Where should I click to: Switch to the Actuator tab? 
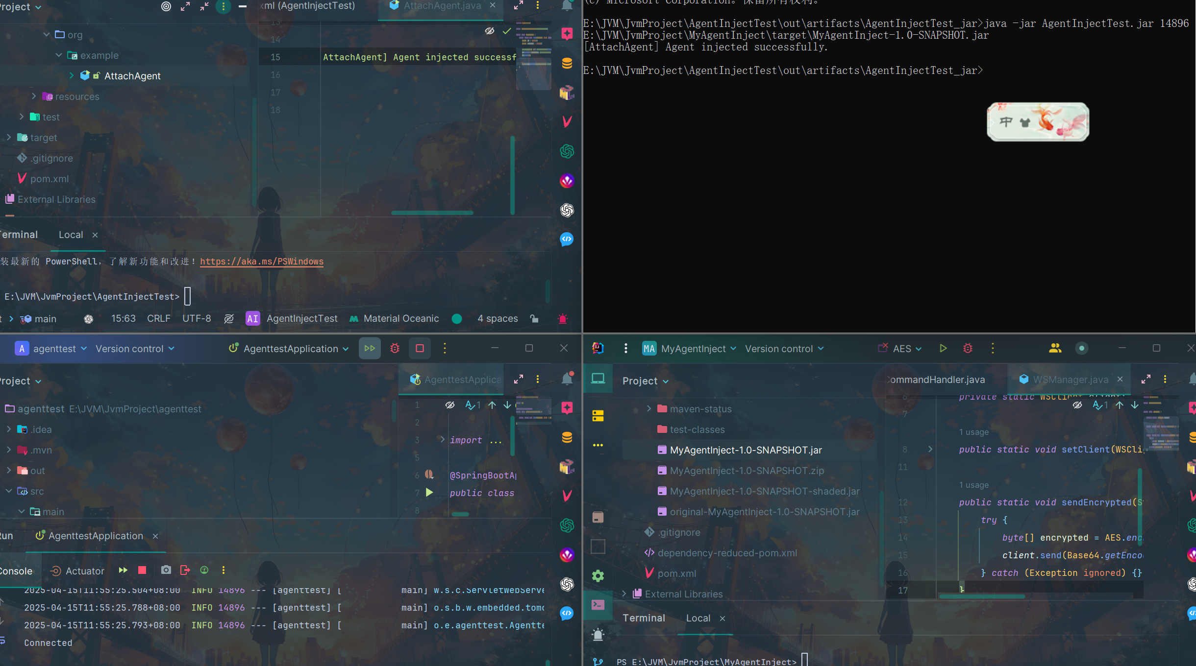[78, 571]
